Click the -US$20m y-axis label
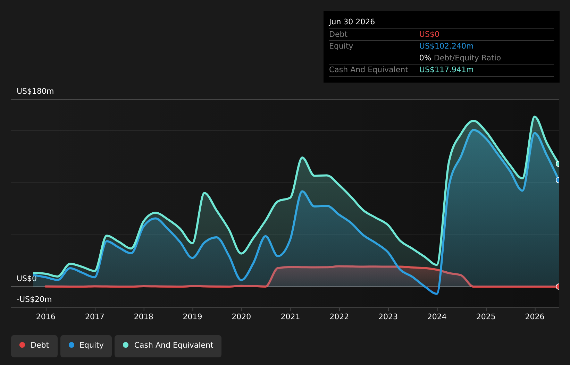Image resolution: width=570 pixels, height=365 pixels. point(34,299)
